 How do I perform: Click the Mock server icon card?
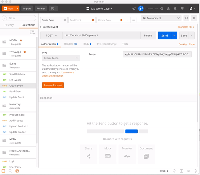click(x=108, y=154)
